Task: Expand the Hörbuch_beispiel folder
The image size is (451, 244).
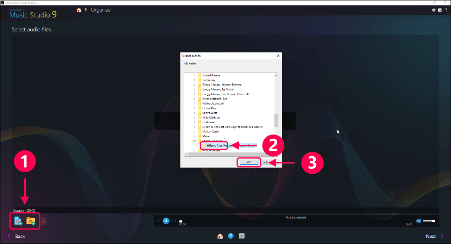Action: tap(194, 104)
